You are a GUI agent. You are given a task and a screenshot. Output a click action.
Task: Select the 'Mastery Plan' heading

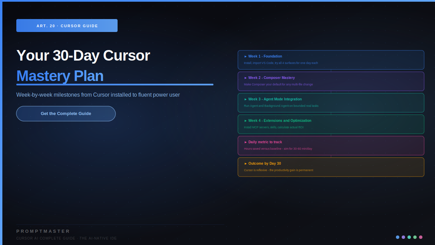pyautogui.click(x=60, y=76)
